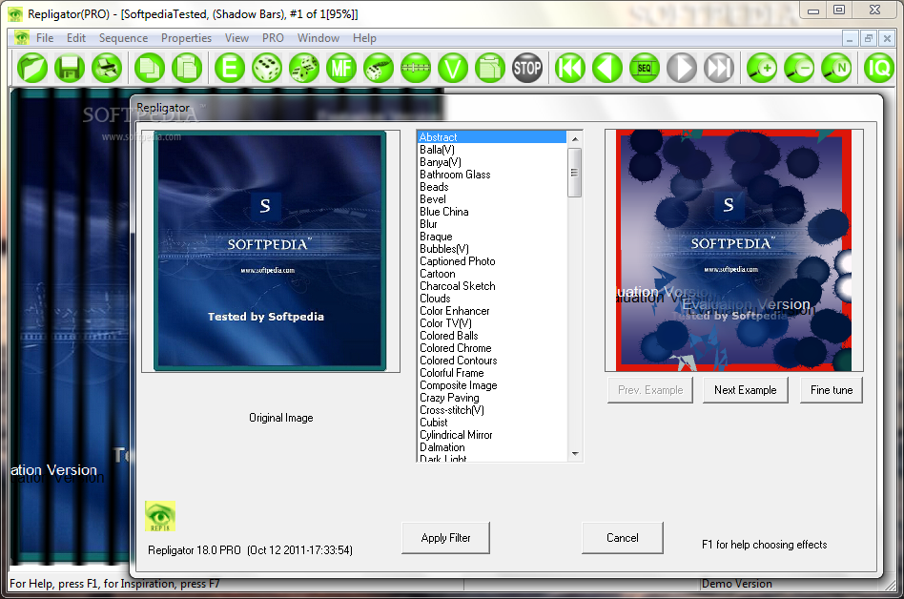Screen dimensions: 904x599
Task: Click the previous (left arrow) sequence icon
Action: pos(607,68)
